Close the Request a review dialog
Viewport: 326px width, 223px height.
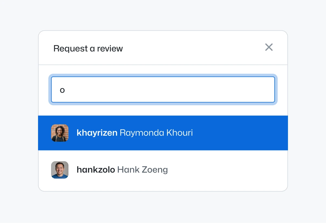[x=269, y=47]
